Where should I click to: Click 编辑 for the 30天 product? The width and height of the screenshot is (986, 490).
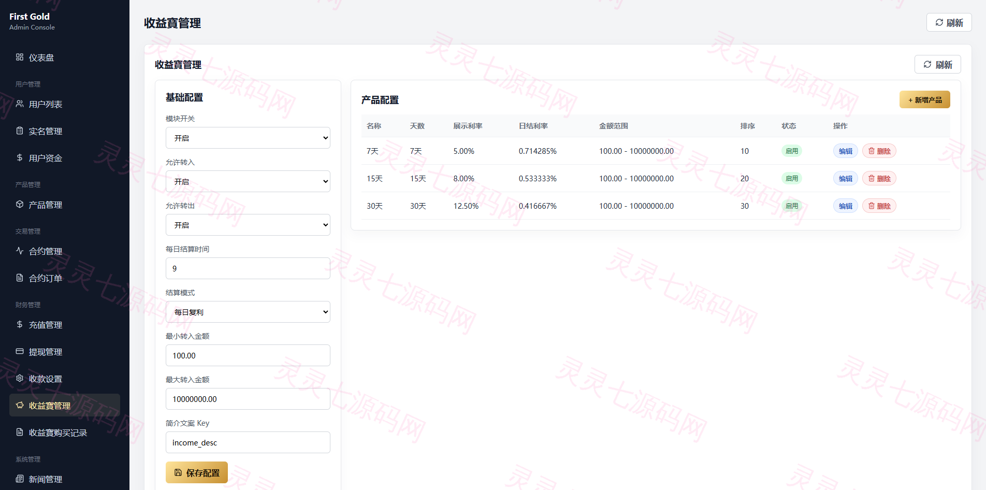click(846, 206)
